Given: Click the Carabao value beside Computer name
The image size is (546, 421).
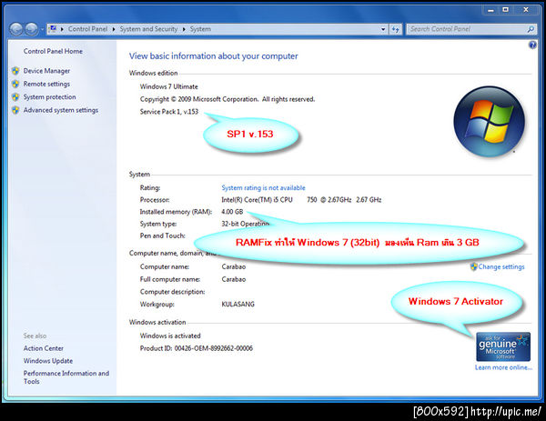Looking at the screenshot, I should [x=234, y=266].
